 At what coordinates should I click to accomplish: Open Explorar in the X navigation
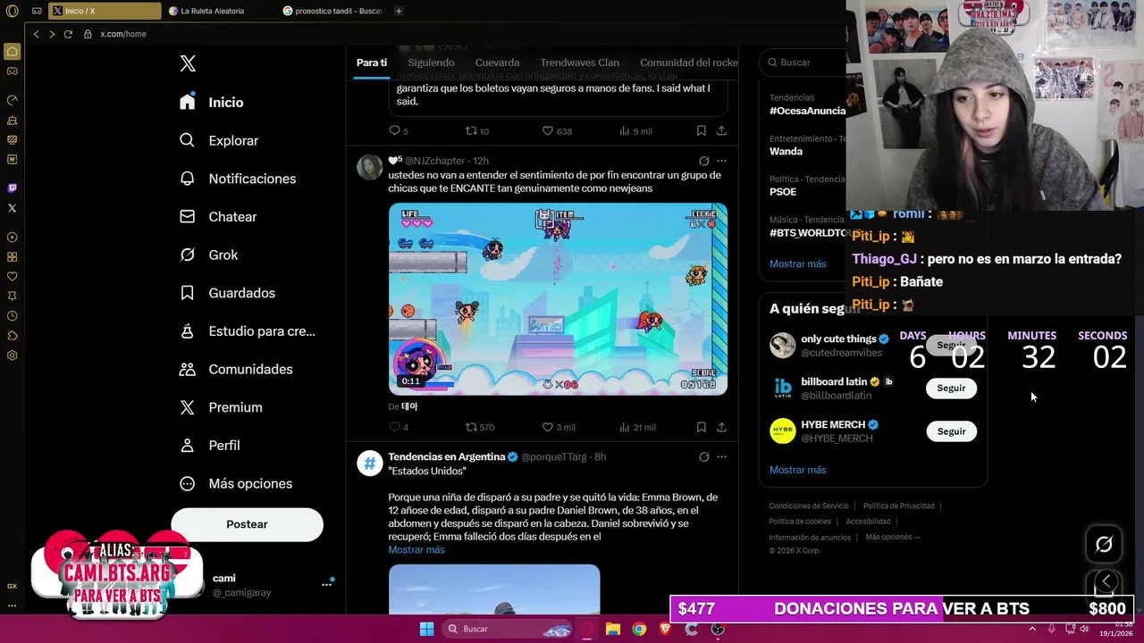point(219,140)
